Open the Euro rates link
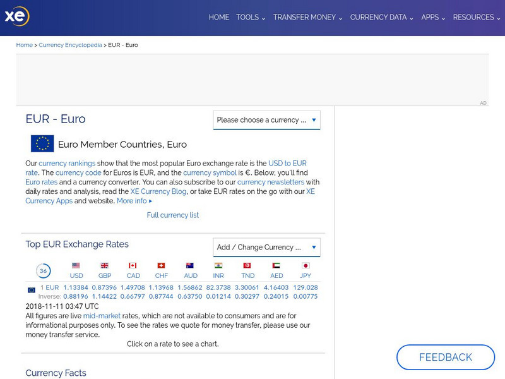 coord(41,182)
